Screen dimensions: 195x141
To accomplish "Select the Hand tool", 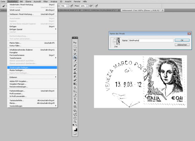I will point(75,118).
